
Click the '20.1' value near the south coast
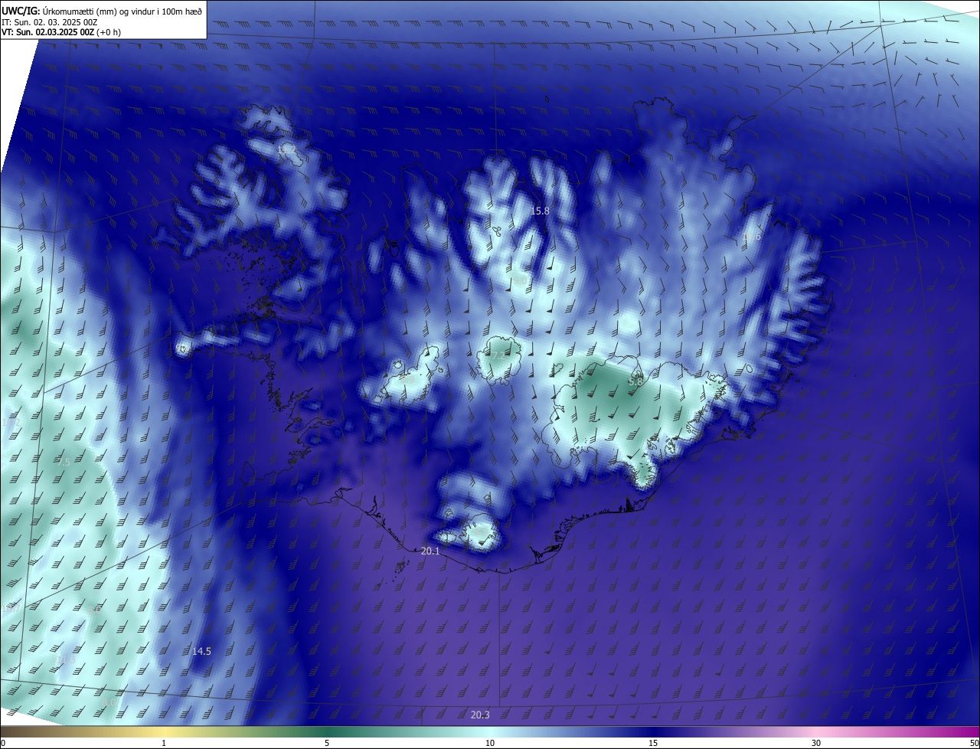[x=431, y=551]
